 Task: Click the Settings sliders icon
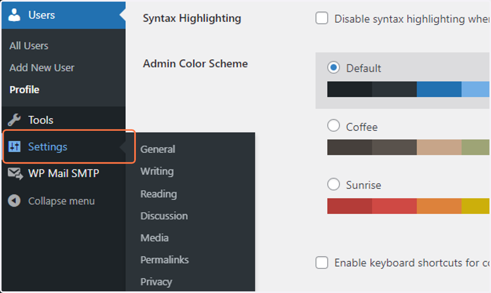point(14,147)
